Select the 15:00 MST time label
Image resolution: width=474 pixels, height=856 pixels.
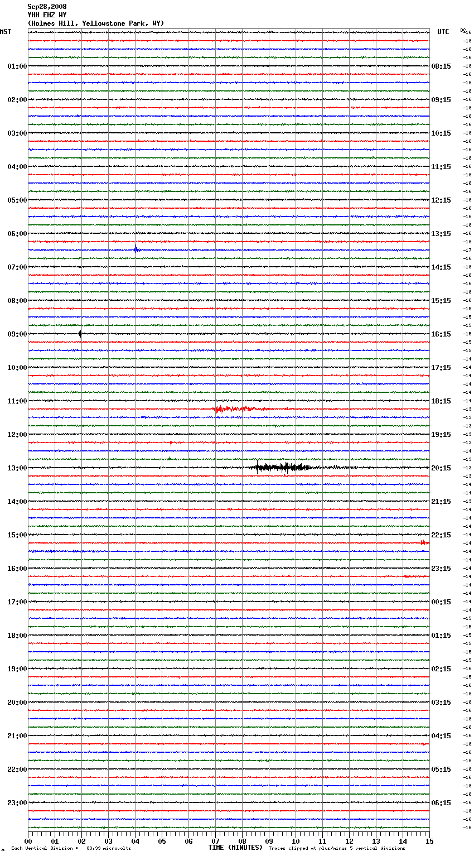pos(17,535)
